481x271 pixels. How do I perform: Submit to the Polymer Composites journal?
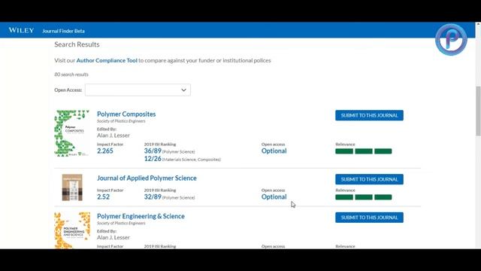pyautogui.click(x=369, y=115)
